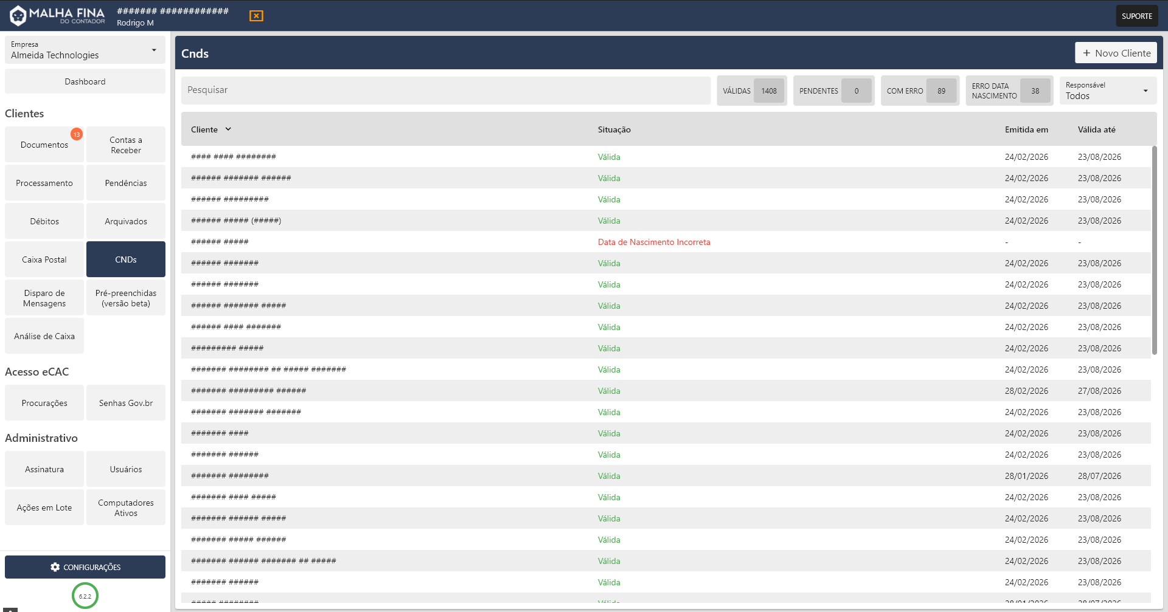Click the Documentos notification badge showing 13
Screen dimensions: 1168x612
tap(77, 134)
